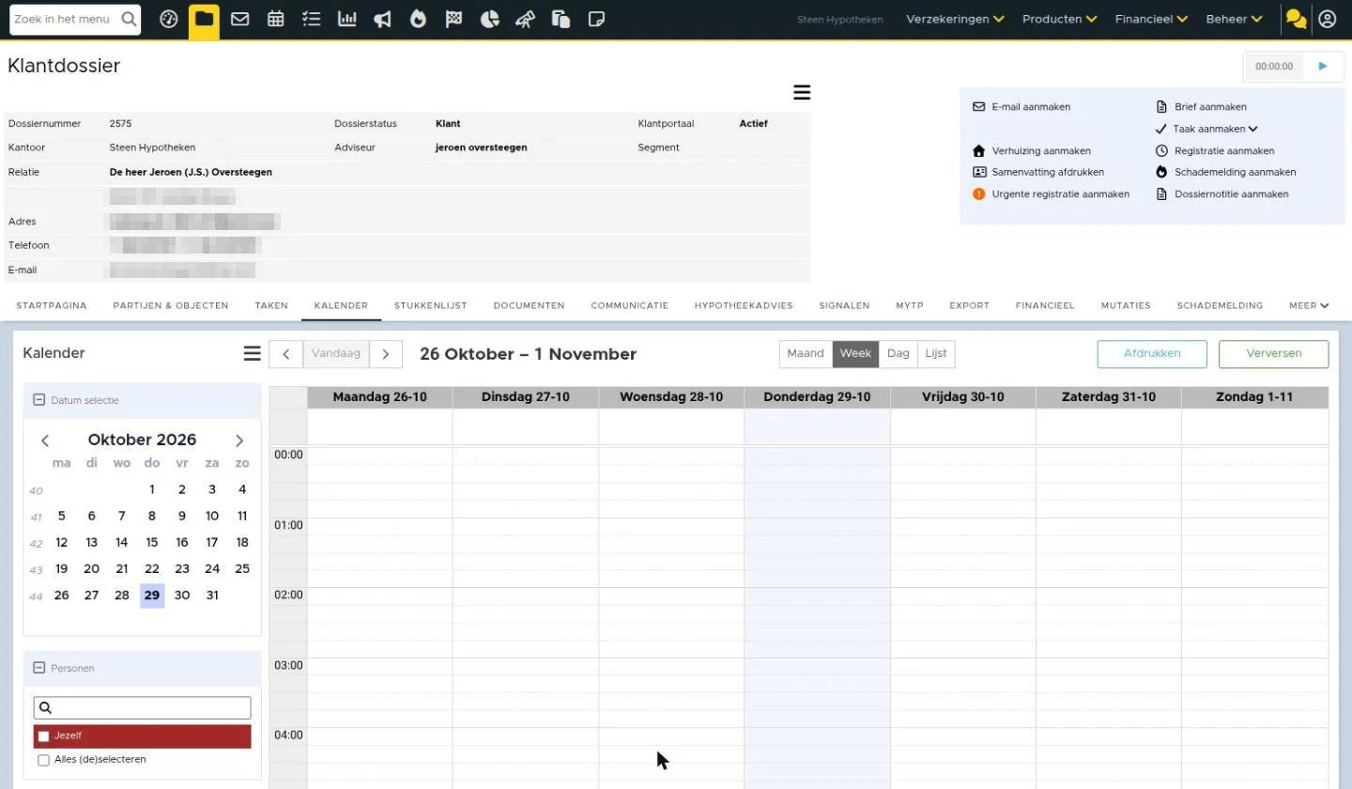This screenshot has height=789, width=1352.
Task: Switch to the Hypotheekadvies tab
Action: [744, 305]
